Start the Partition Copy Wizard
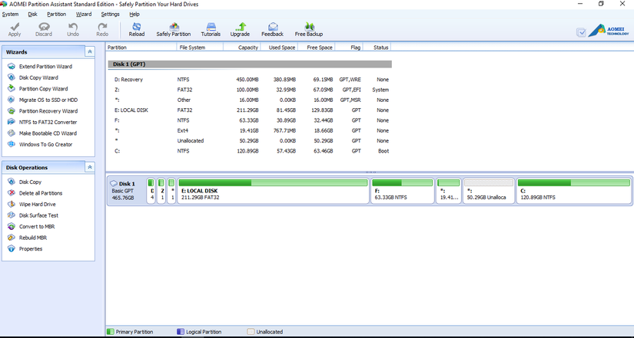 point(43,89)
